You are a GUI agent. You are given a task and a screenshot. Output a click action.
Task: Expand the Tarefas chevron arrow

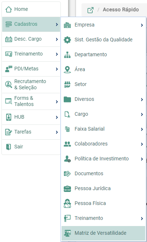57,132
